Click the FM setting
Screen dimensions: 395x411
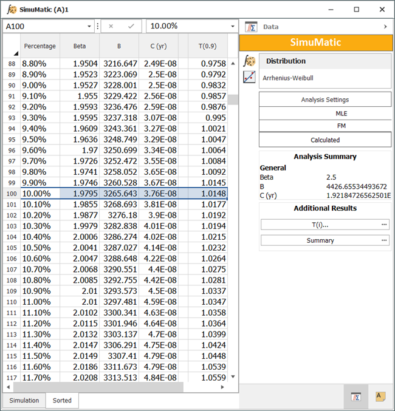pos(325,126)
